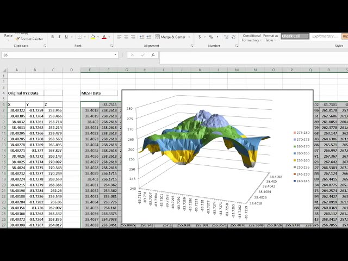Click Accounting Number Format dollar icon

pyautogui.click(x=200, y=37)
